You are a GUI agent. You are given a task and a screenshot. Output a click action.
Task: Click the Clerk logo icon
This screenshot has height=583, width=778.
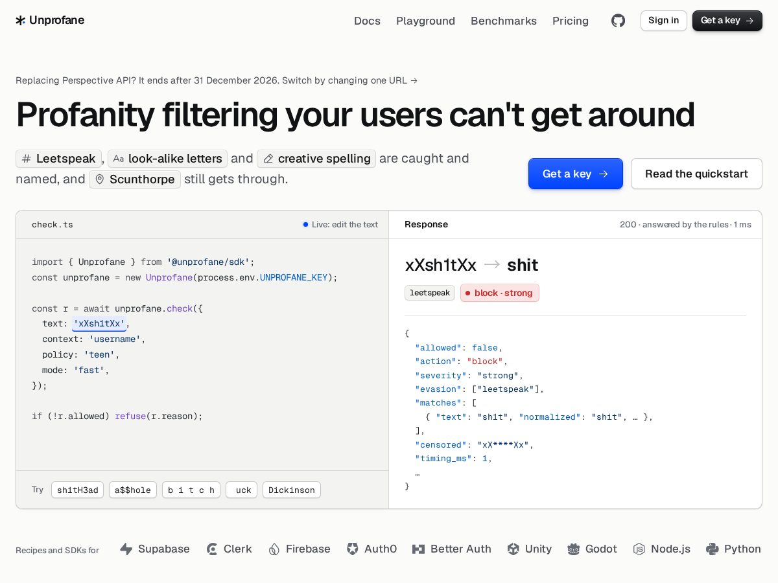click(212, 549)
